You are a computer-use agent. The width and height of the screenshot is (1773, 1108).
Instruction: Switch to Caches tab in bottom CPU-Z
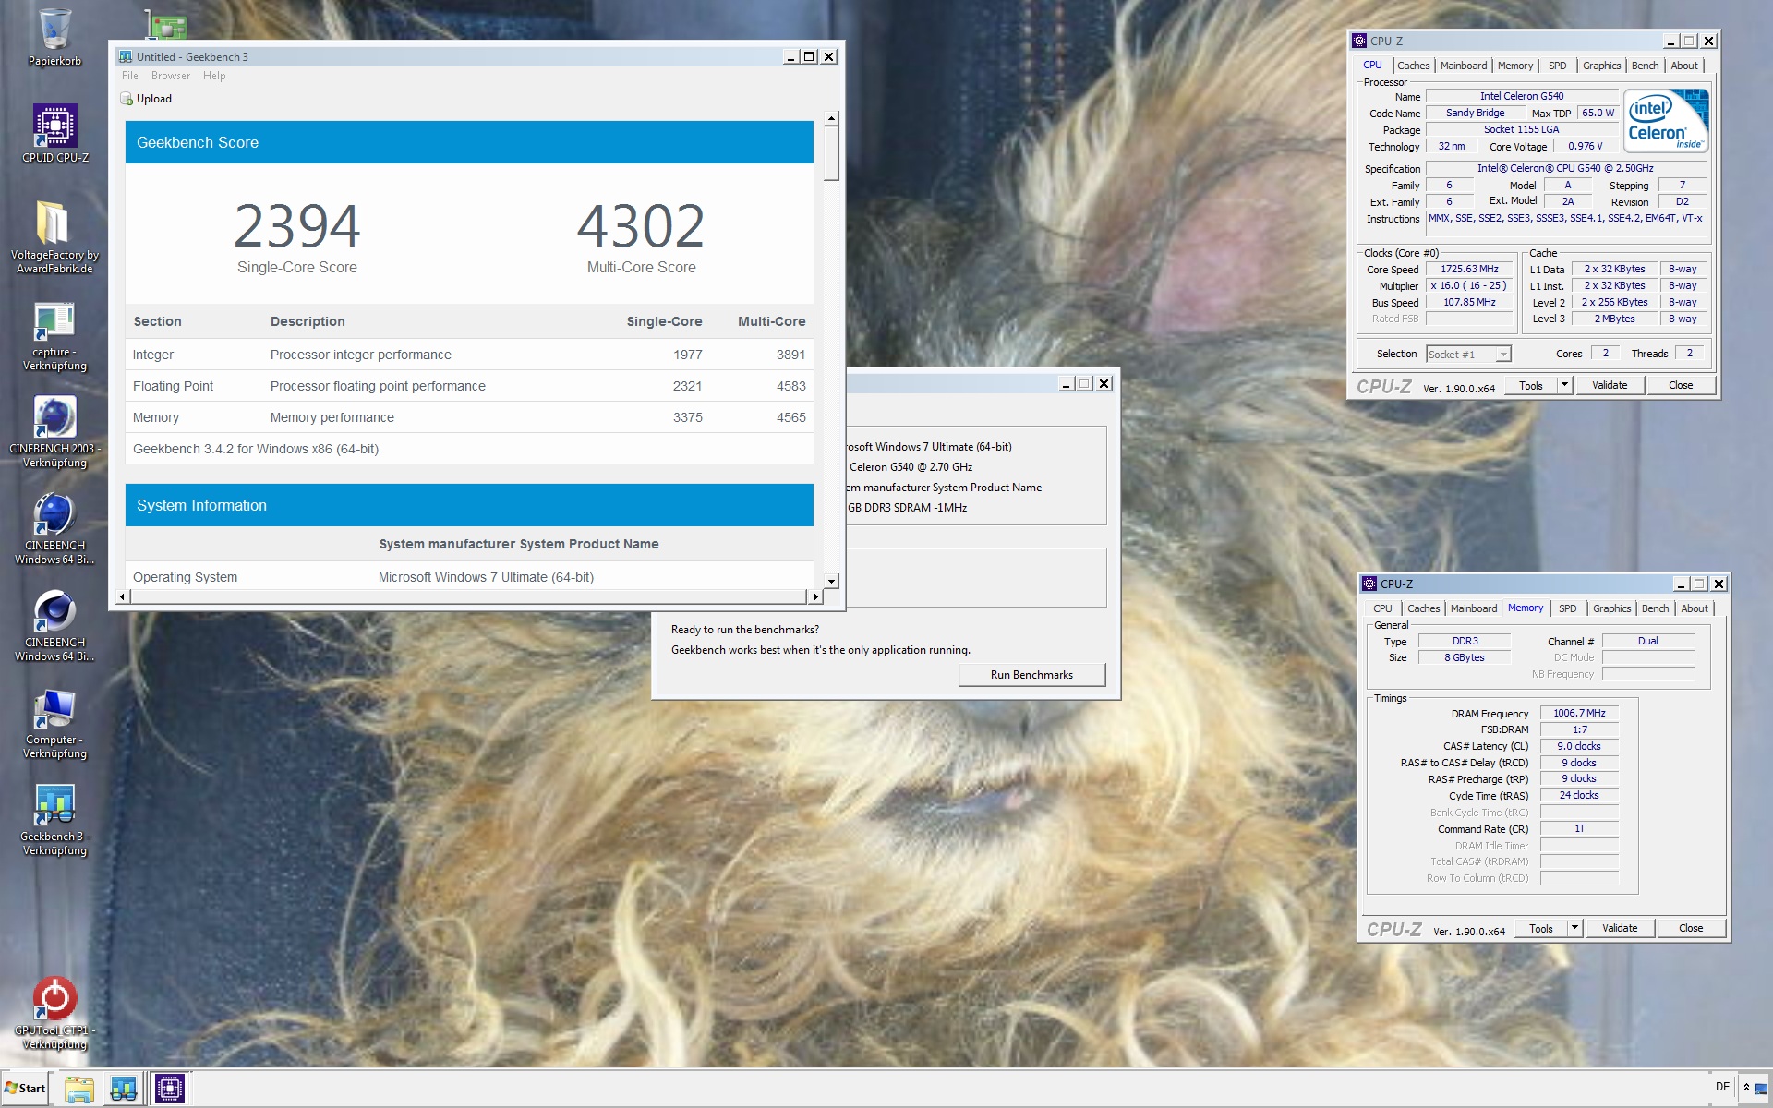click(1423, 608)
